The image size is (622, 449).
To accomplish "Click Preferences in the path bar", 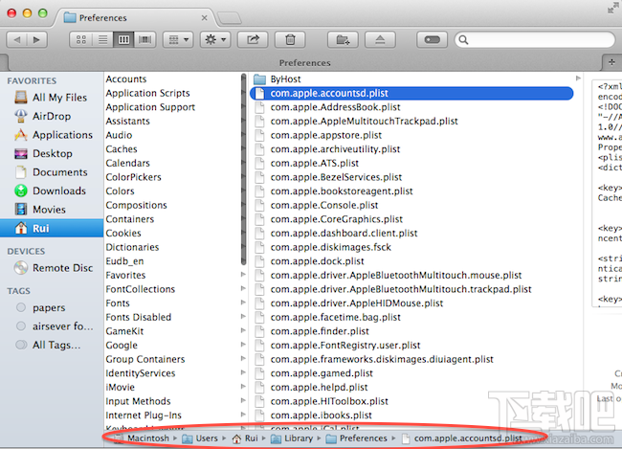I will [x=356, y=438].
